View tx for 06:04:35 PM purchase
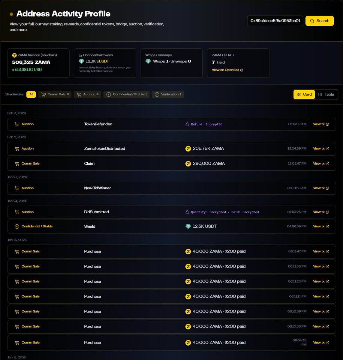Viewport: 343px width, 360px height. tap(321, 343)
